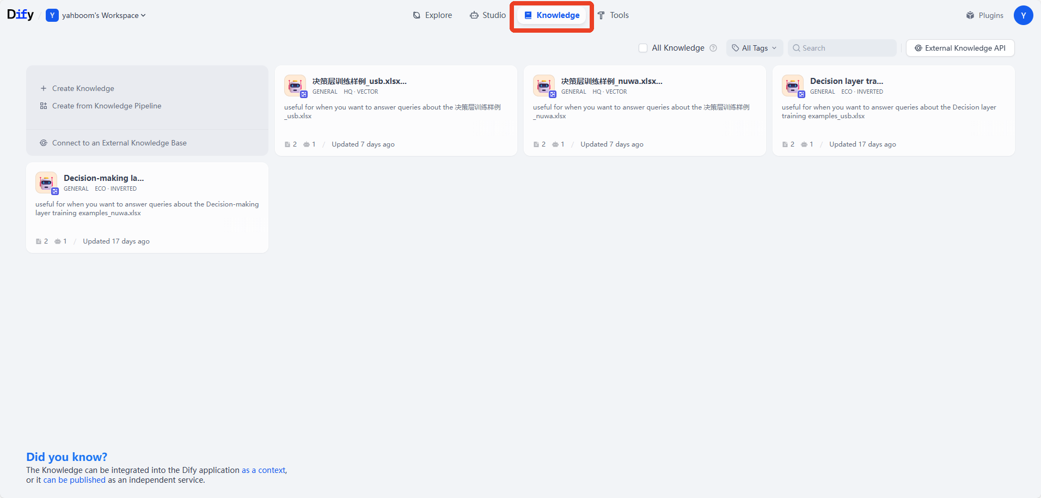Open yahboom's Workspace dropdown
Image resolution: width=1041 pixels, height=498 pixels.
(103, 15)
